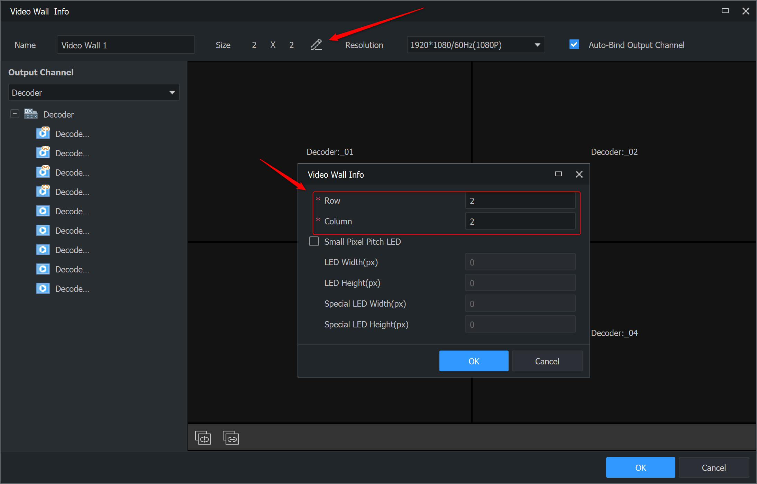
Task: Click the Row input field
Action: point(520,200)
